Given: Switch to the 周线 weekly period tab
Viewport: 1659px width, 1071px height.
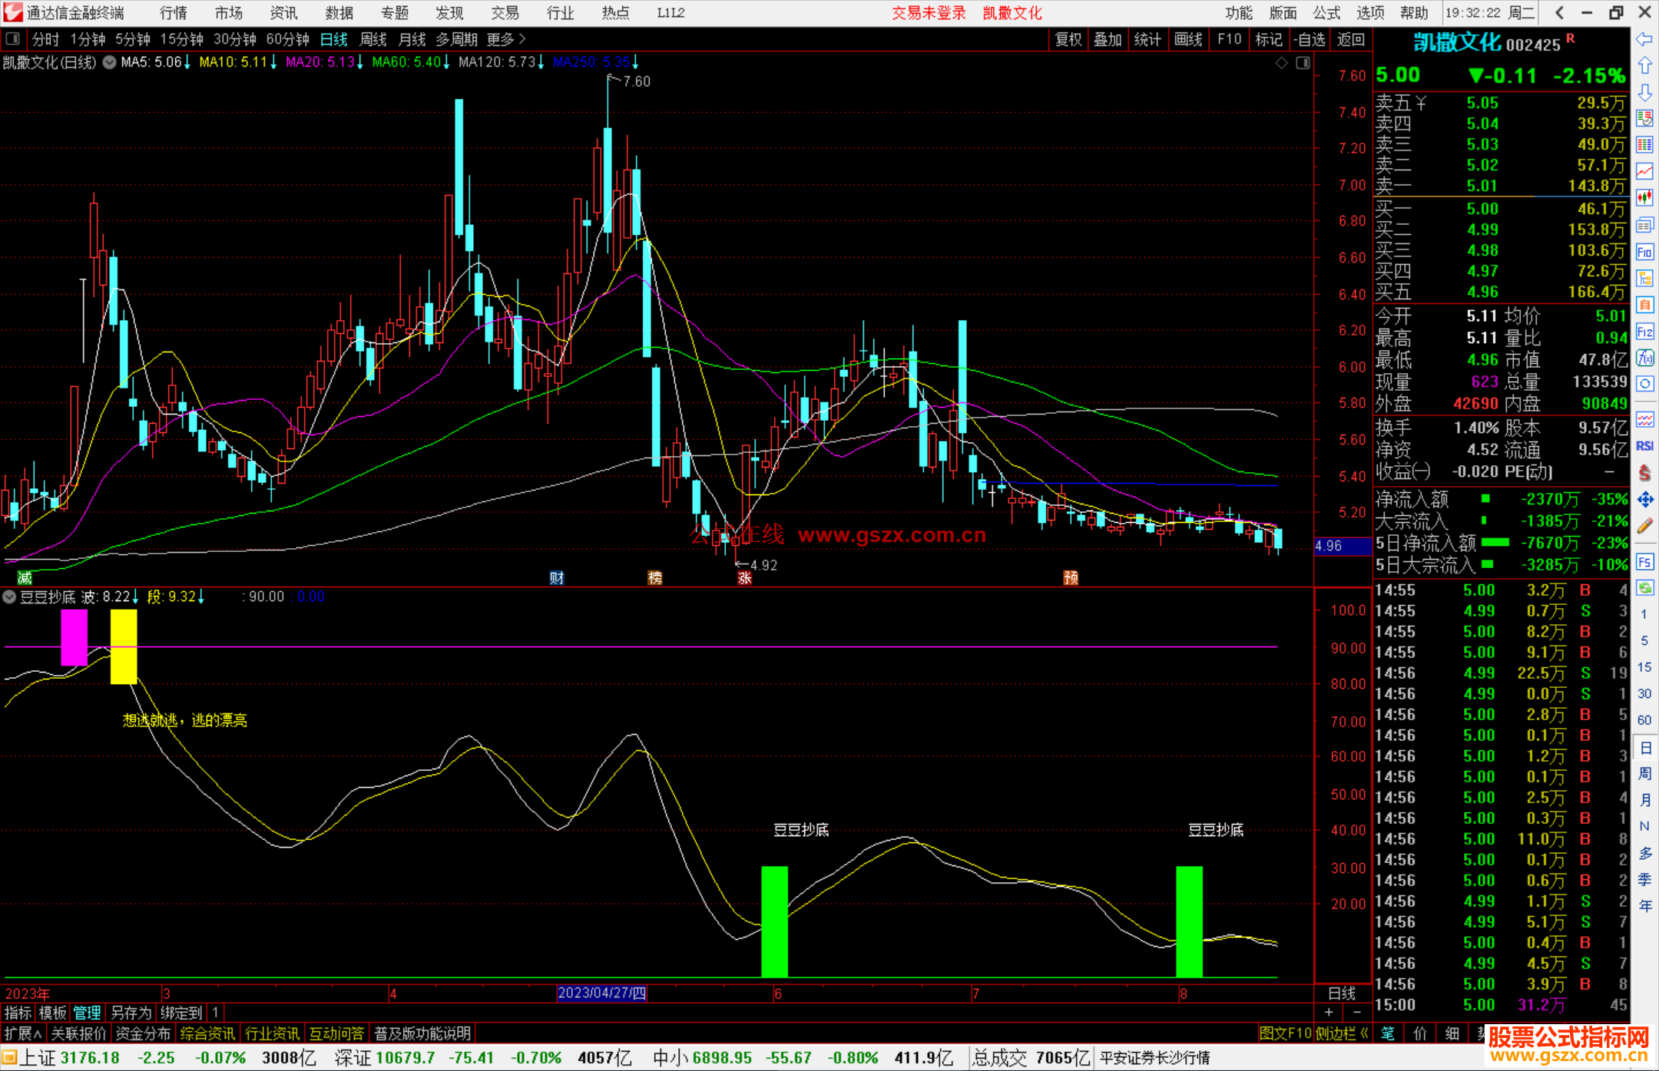Looking at the screenshot, I should click(x=373, y=38).
